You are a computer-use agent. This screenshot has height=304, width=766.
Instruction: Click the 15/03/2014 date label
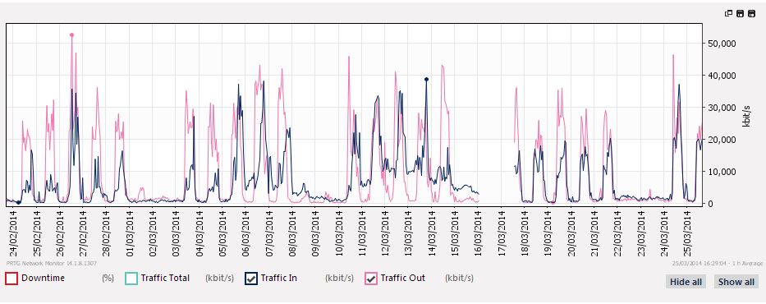click(x=455, y=233)
